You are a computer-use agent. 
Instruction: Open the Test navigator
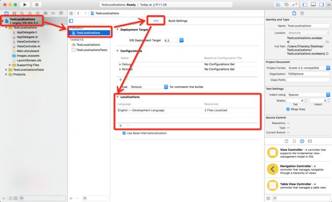[37, 13]
